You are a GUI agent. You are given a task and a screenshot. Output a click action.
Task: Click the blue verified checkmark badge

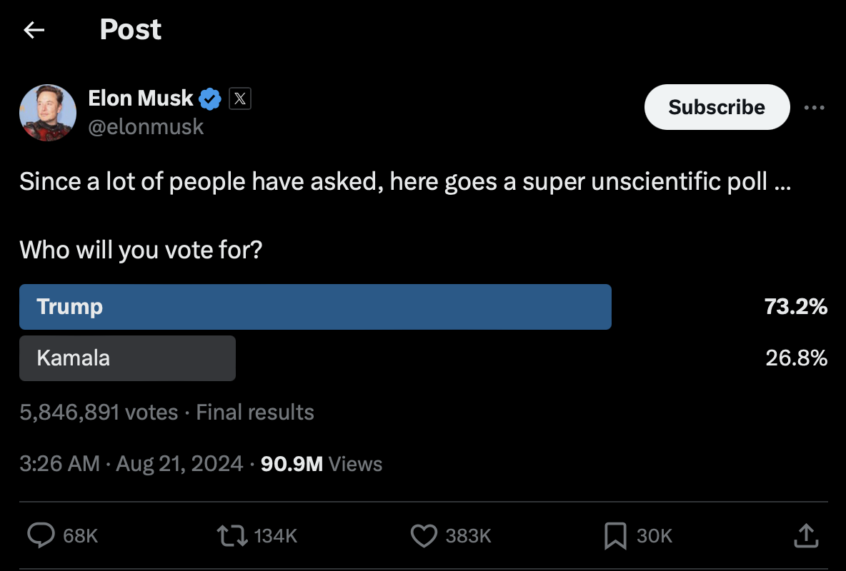point(209,98)
